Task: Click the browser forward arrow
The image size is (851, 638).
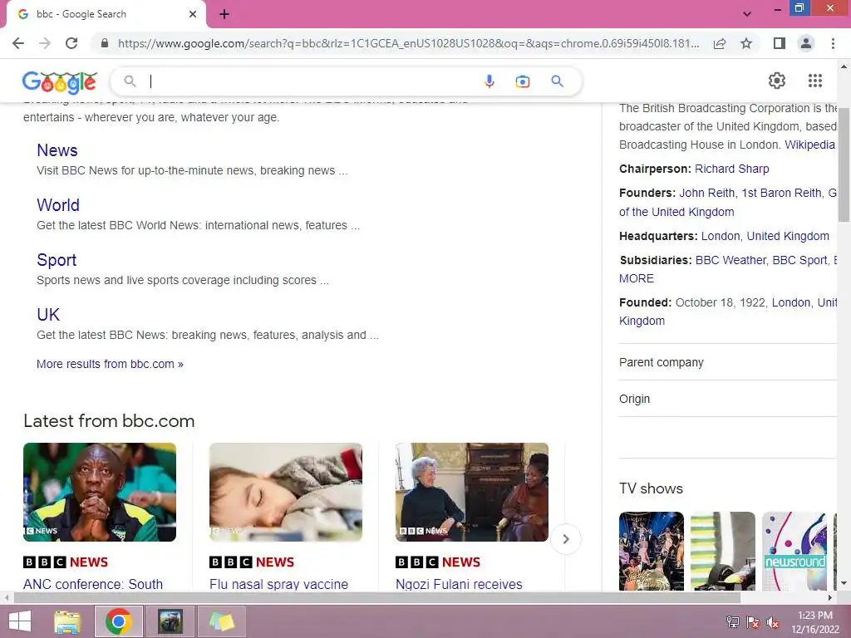Action: [x=45, y=43]
